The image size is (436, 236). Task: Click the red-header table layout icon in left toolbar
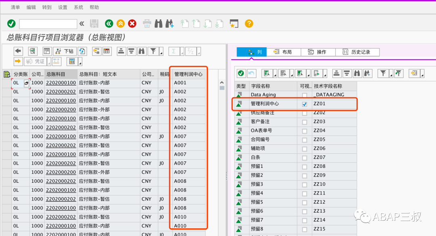coord(107,51)
